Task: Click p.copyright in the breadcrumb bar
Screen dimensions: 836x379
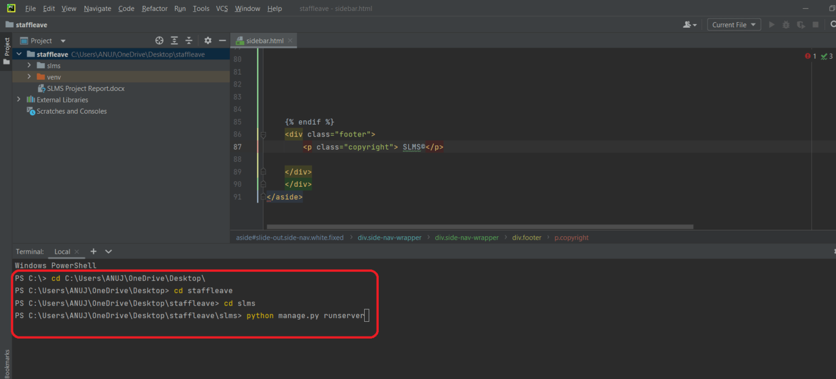Action: (571, 237)
